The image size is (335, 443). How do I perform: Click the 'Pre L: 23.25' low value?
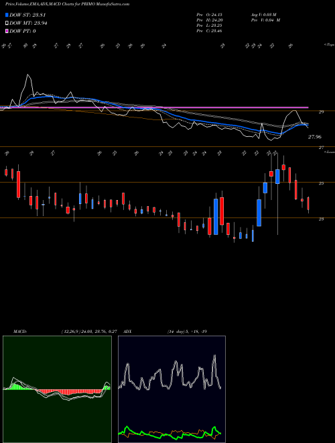tap(209, 26)
